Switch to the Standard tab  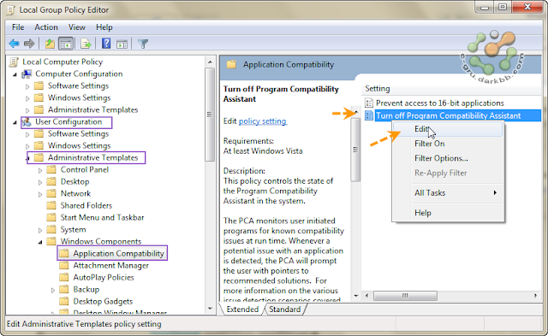(x=285, y=309)
